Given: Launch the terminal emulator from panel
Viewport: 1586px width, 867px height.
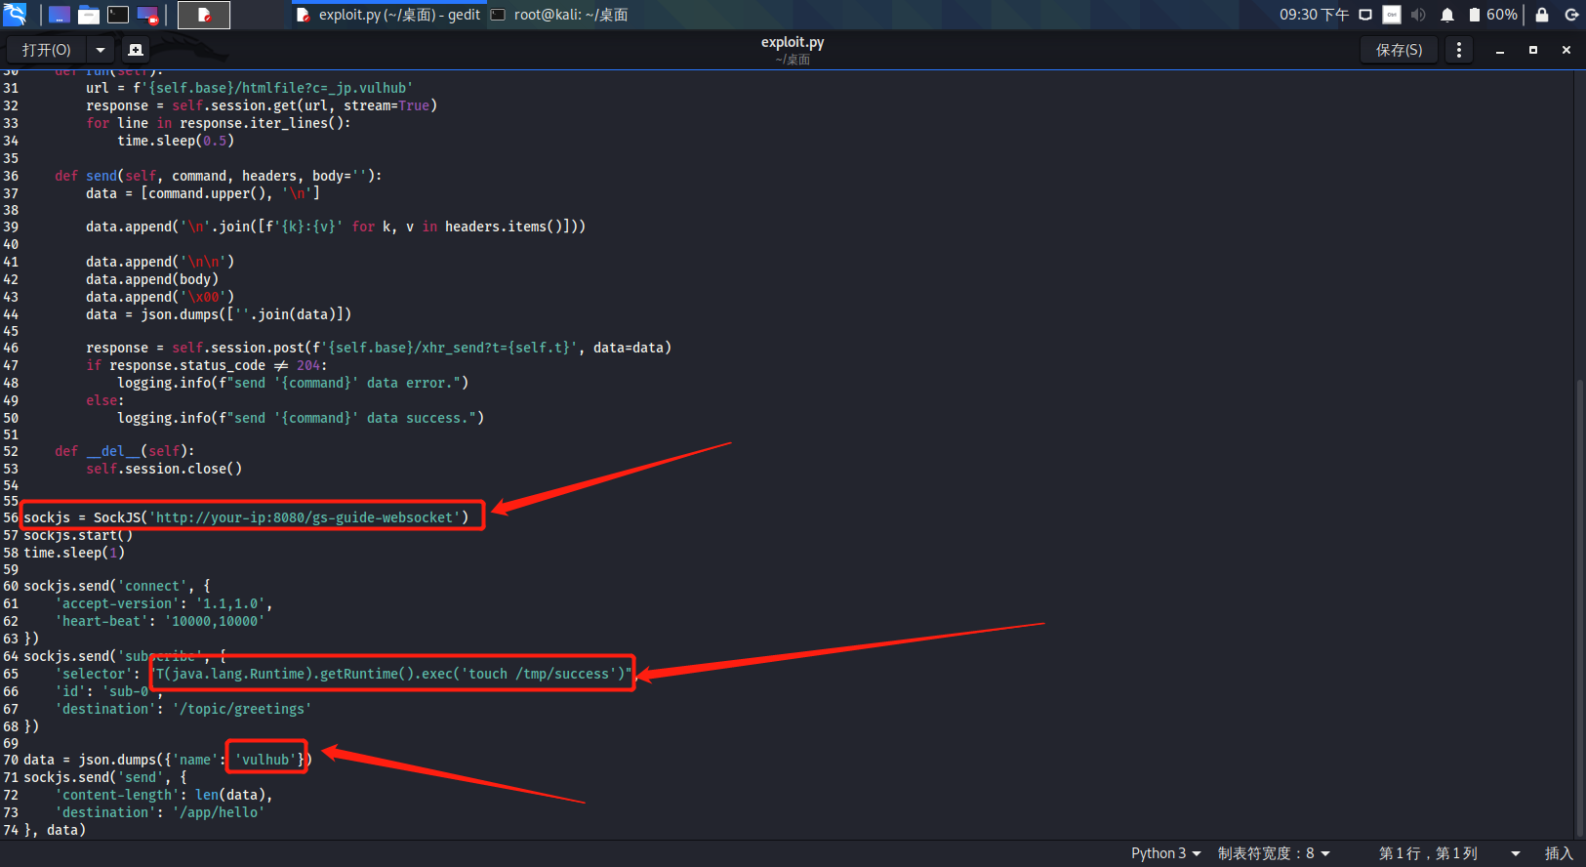Looking at the screenshot, I should [x=118, y=15].
